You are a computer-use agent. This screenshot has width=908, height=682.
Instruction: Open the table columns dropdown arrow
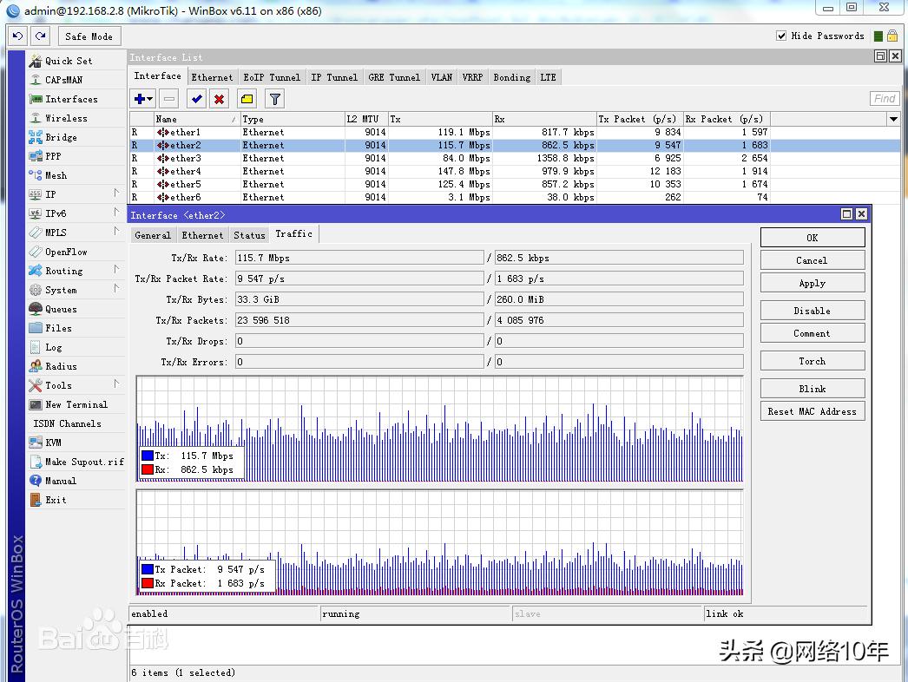coord(893,119)
